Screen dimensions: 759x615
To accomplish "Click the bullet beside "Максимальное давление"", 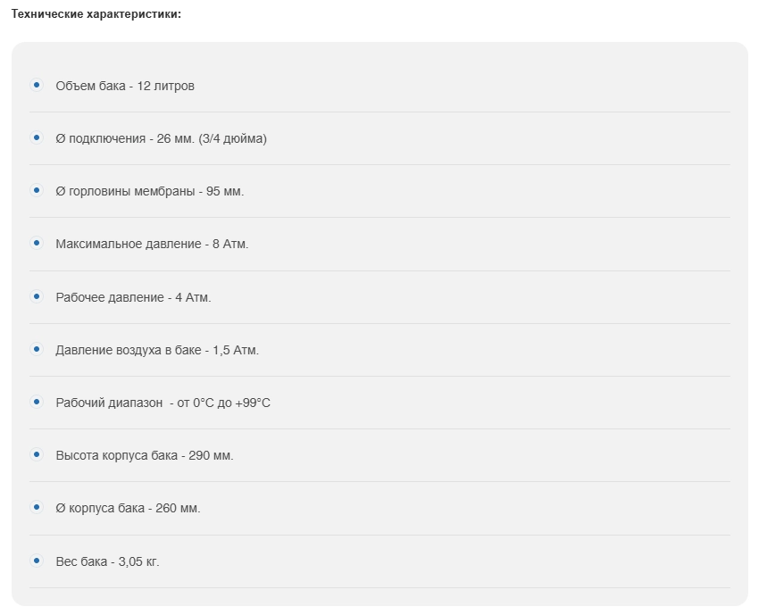I will click(x=37, y=243).
